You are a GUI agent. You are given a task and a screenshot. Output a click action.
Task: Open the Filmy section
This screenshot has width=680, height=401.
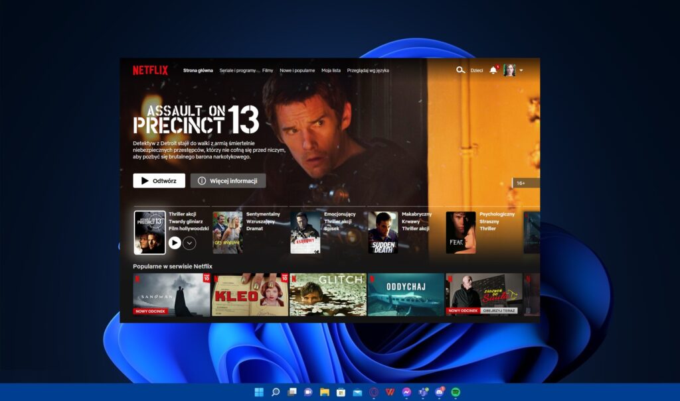268,70
